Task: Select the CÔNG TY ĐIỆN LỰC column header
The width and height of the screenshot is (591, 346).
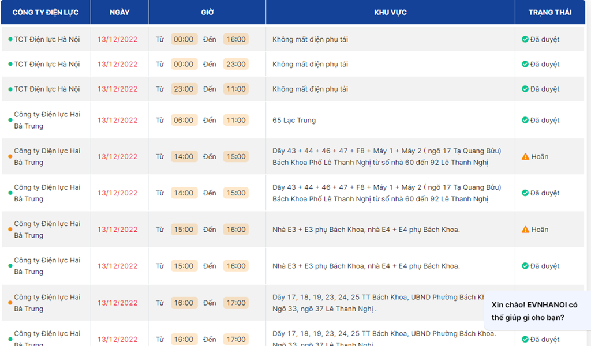Action: point(46,12)
